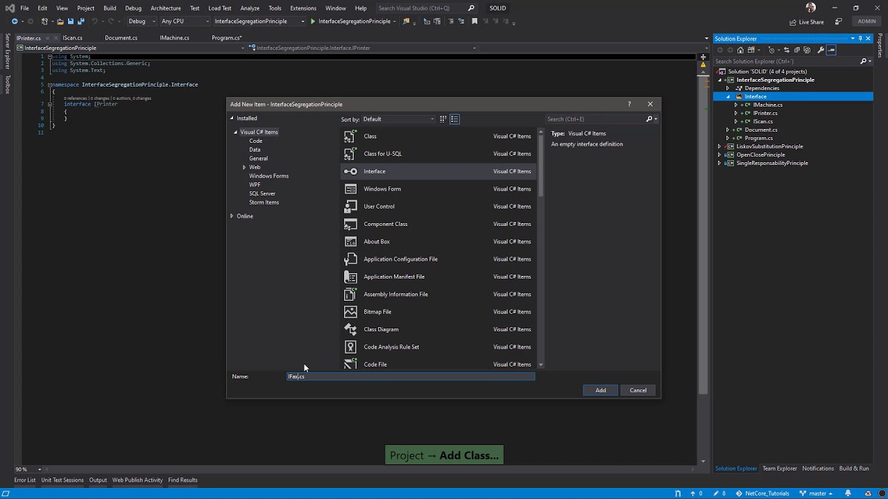
Task: Pick the User Control template icon
Action: click(x=350, y=207)
